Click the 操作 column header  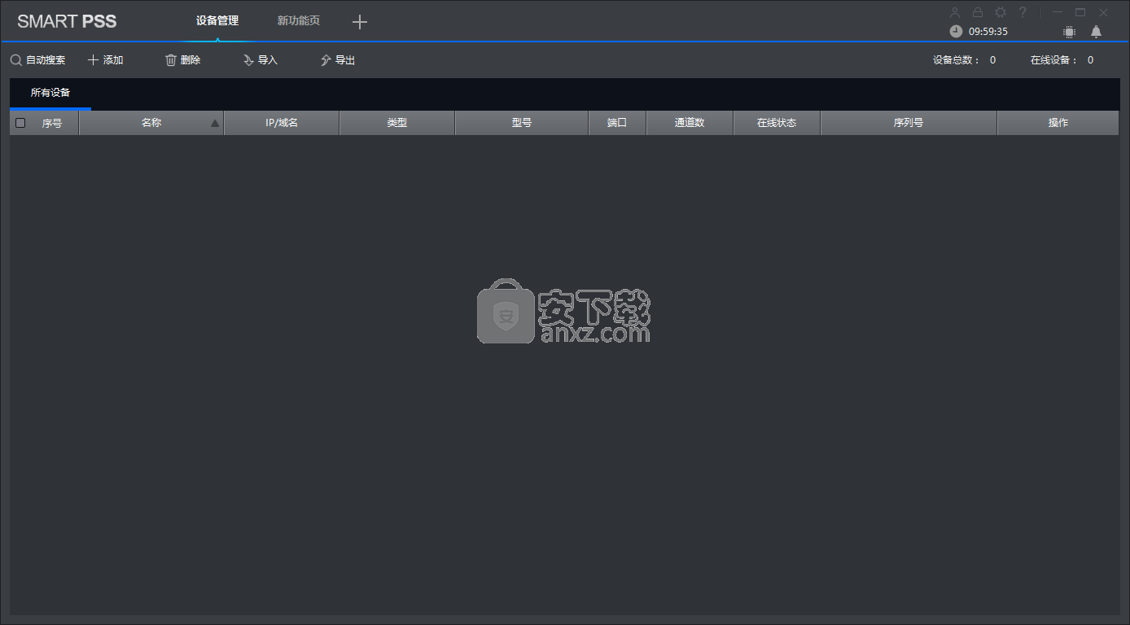coord(1058,123)
